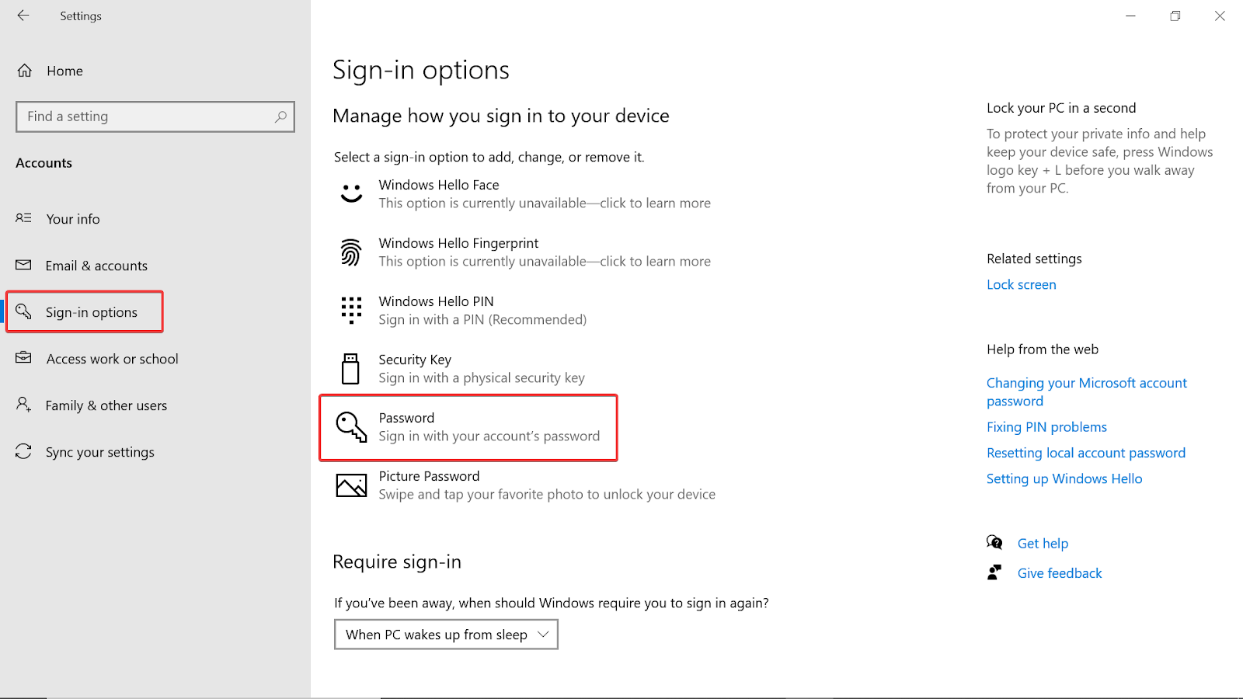This screenshot has width=1243, height=699.
Task: Open Email & accounts section
Action: [x=96, y=265]
